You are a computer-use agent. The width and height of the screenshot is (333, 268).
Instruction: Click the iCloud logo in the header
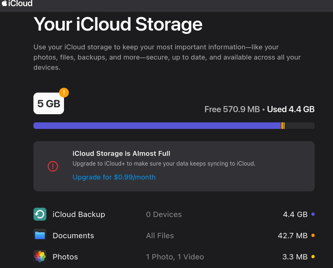pos(17,4)
